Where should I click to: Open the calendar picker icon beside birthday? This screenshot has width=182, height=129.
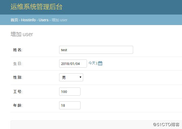coord(100,64)
